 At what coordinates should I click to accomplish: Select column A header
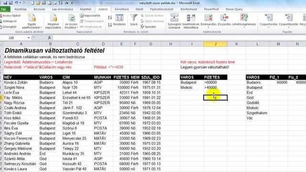click(21, 44)
